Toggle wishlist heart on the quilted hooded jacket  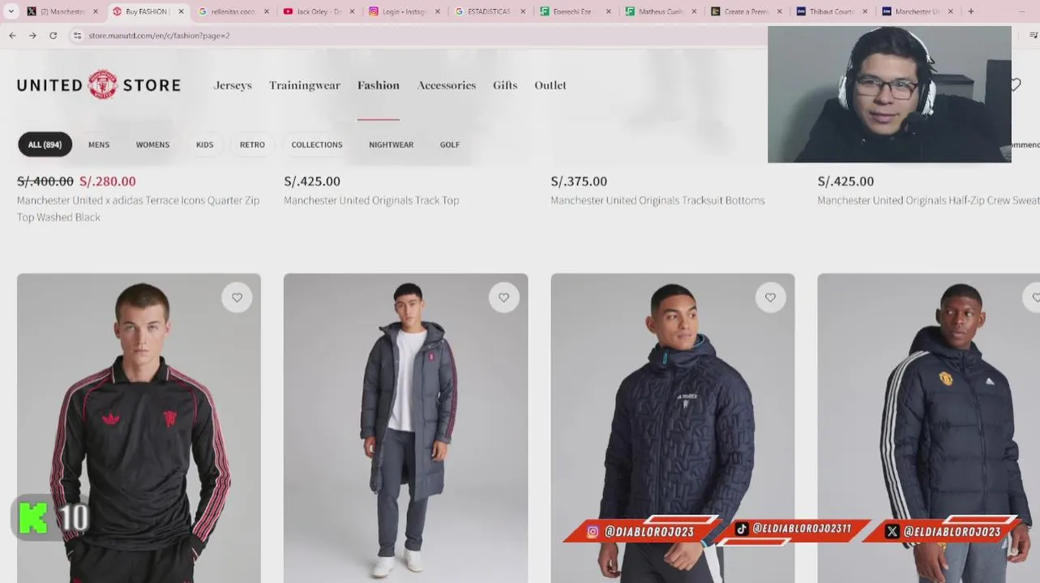770,298
